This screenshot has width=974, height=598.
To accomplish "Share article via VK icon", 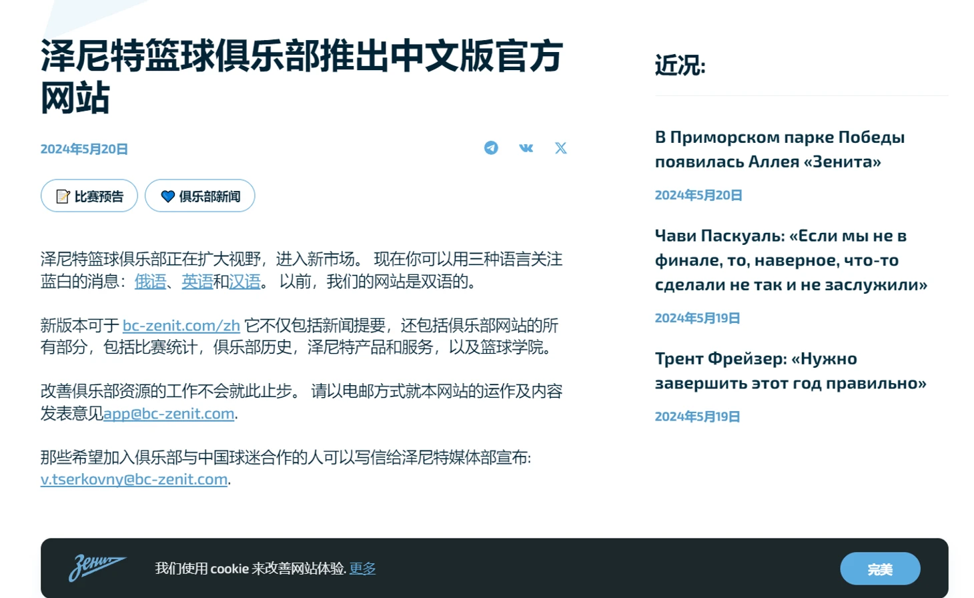I will click(x=526, y=147).
